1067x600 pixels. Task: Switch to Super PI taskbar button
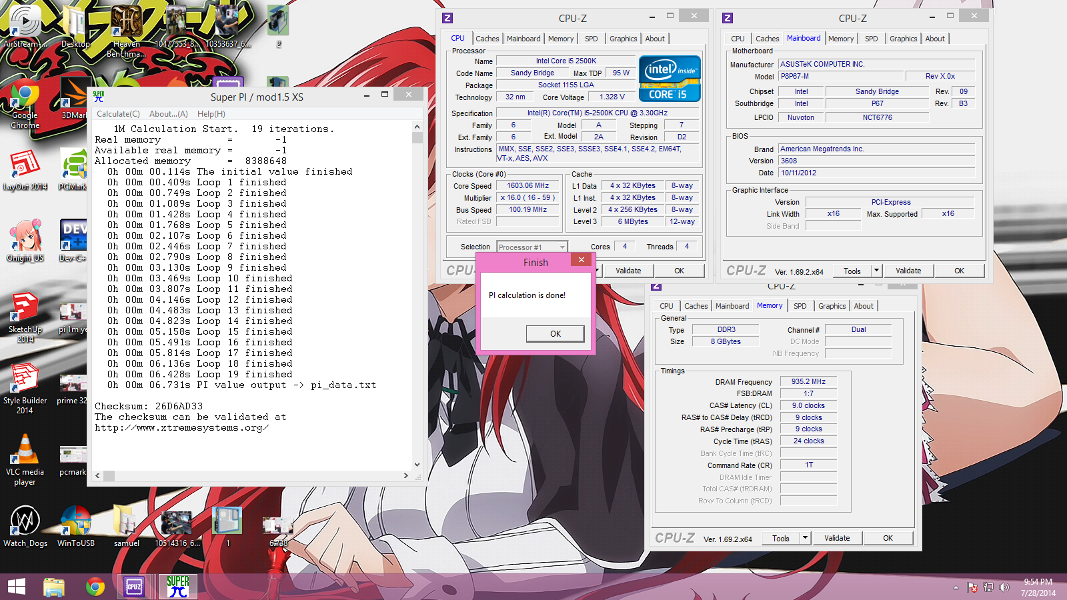click(x=178, y=587)
